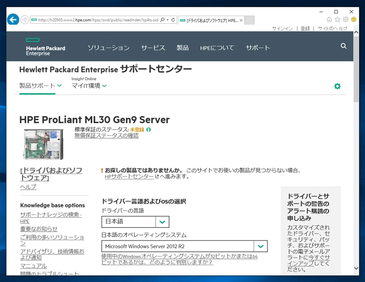Click ドライバおよびソフトウェア link
The image size is (365, 282).
pyautogui.click(x=51, y=174)
